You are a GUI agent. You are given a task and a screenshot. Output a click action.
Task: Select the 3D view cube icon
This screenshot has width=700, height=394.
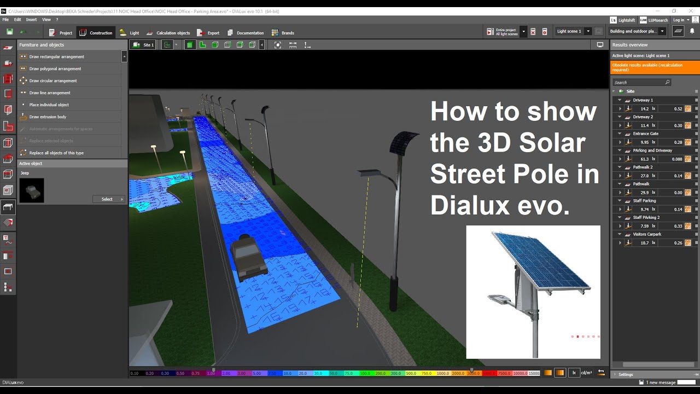190,45
